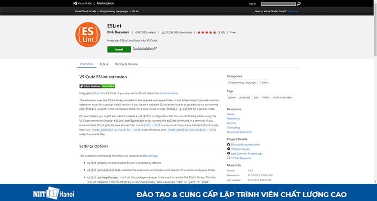Switch to the Rating & Review tab
The height and width of the screenshot is (201, 377).
[126, 64]
